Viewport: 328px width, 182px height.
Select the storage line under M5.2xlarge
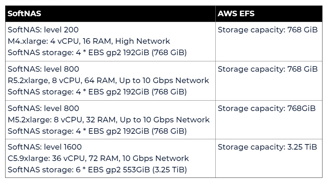coord(97,131)
